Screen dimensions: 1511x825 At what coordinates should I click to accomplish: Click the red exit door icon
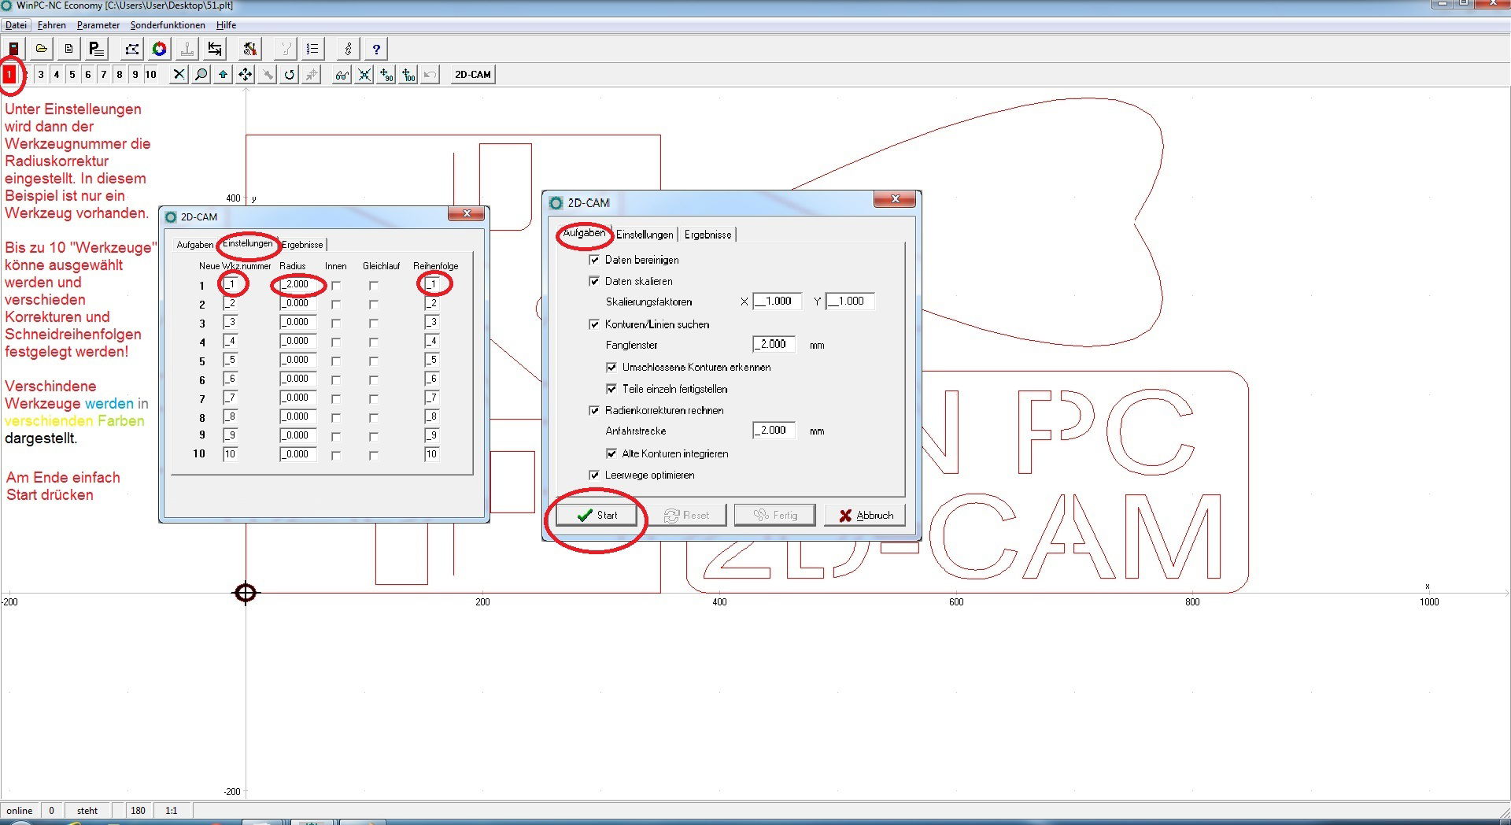13,48
